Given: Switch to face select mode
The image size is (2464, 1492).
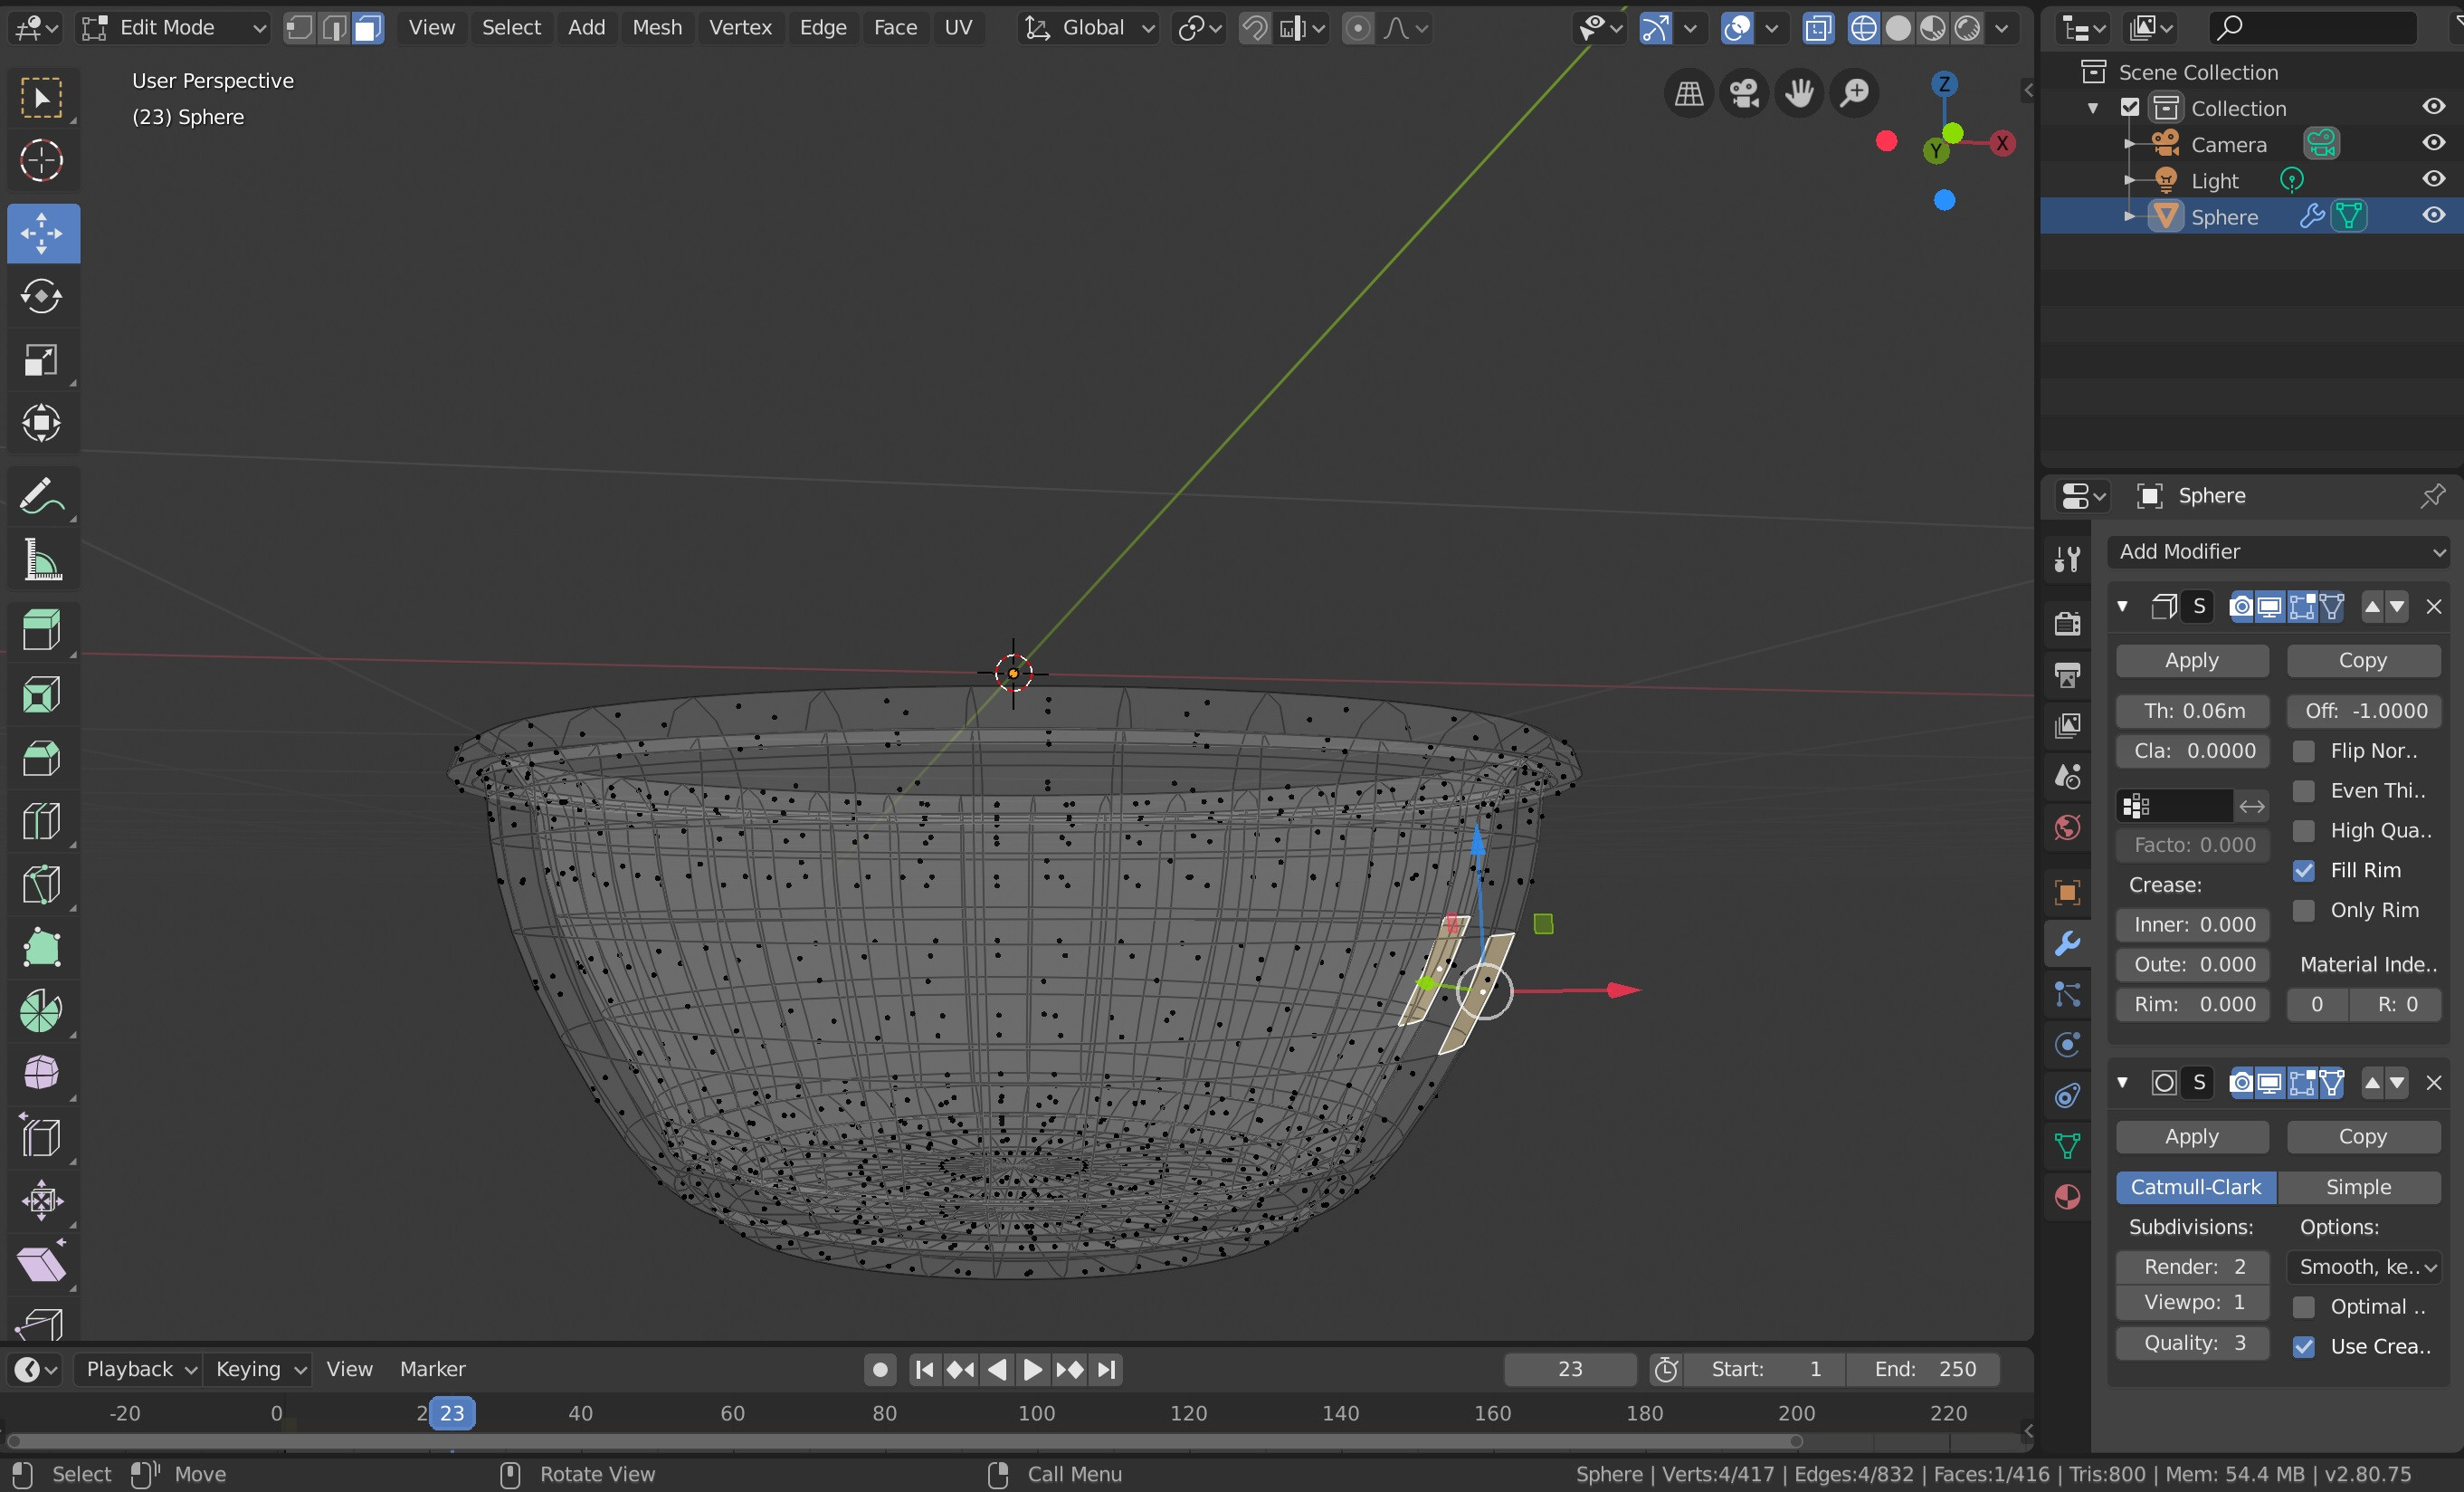Looking at the screenshot, I should 368,28.
